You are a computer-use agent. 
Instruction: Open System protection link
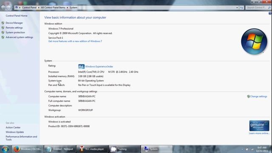15,32
